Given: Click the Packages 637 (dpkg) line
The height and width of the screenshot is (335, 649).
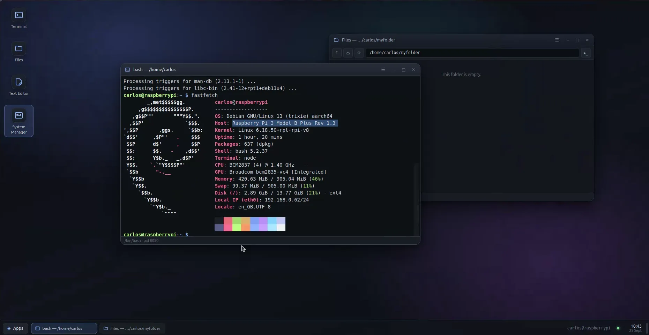Looking at the screenshot, I should 244,144.
